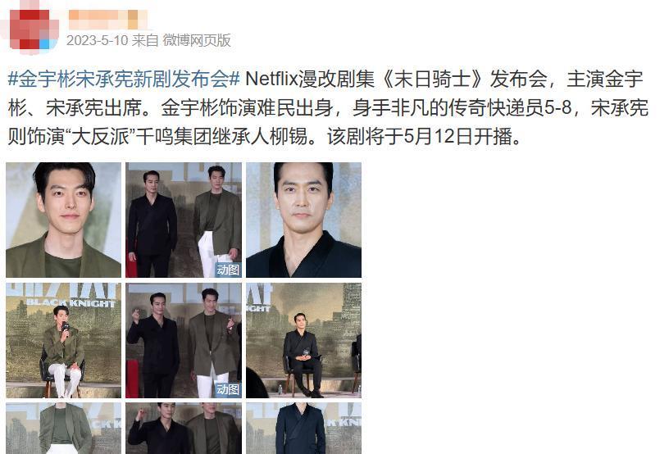Open bottom-right thumbnail of dark navy suit
The height and width of the screenshot is (454, 669).
tap(304, 429)
